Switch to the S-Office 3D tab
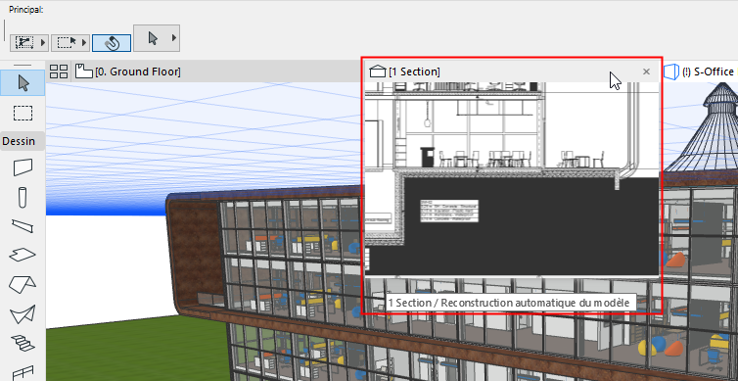This screenshot has height=381, width=738. click(x=700, y=71)
